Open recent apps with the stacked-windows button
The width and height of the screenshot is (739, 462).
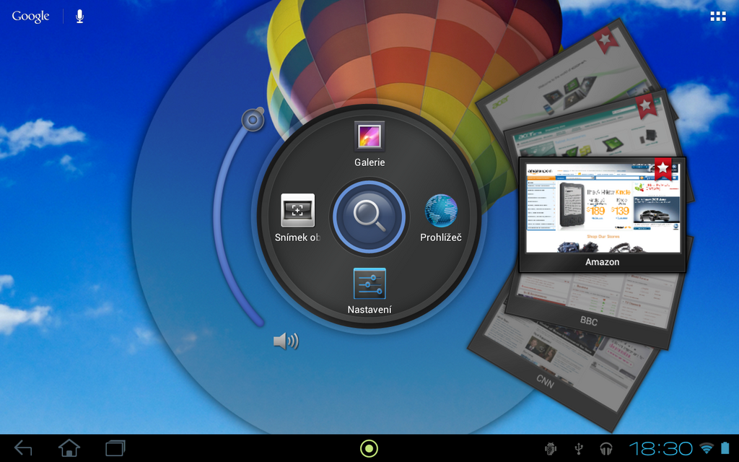(x=113, y=448)
